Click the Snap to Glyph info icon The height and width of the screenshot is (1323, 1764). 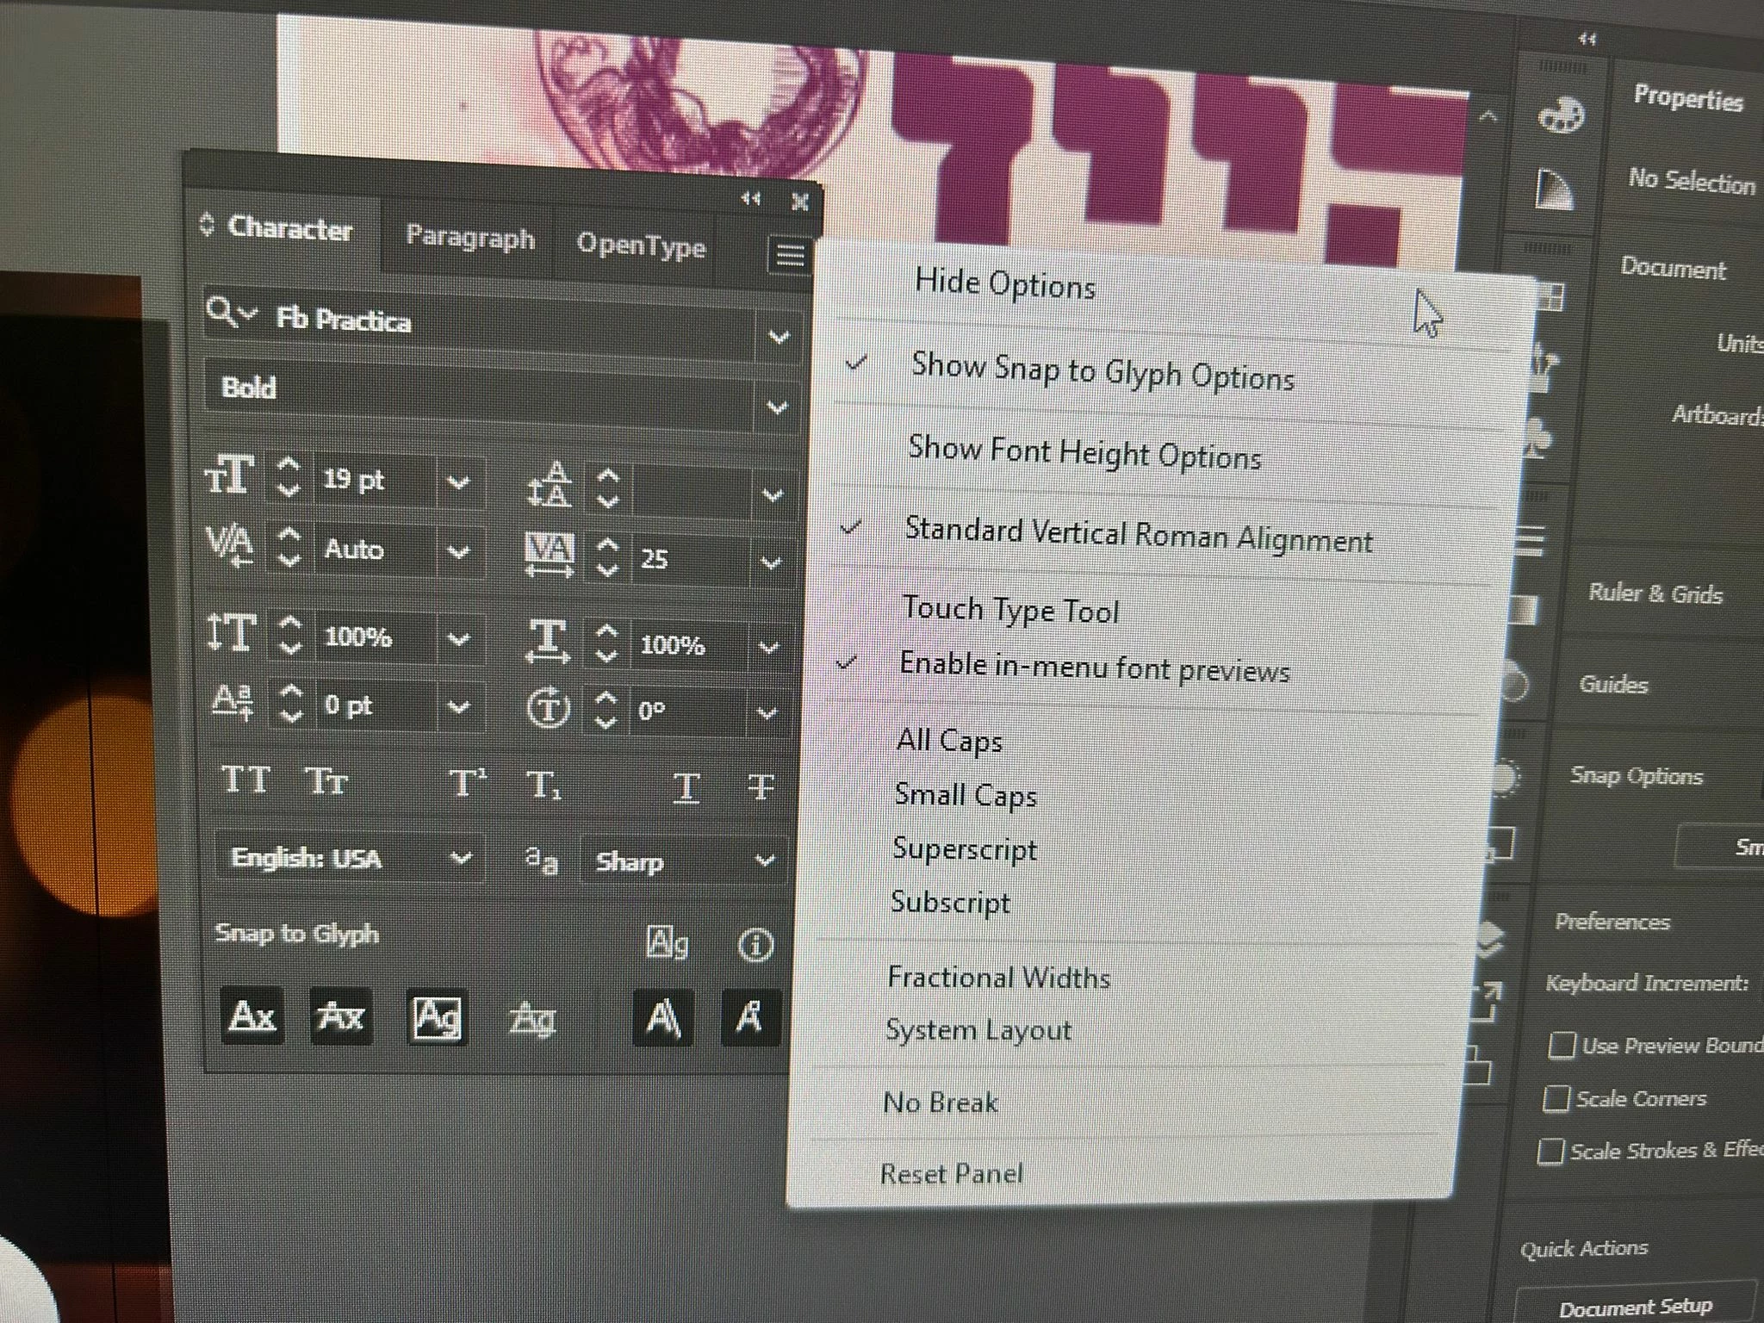[755, 946]
